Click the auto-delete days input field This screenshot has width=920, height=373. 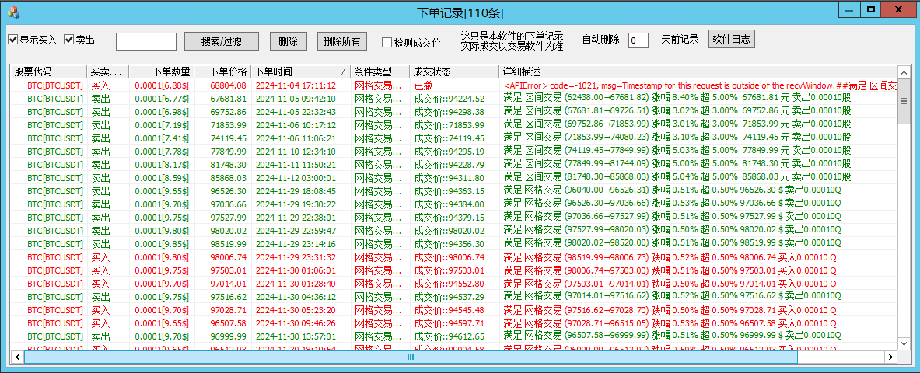pos(638,40)
